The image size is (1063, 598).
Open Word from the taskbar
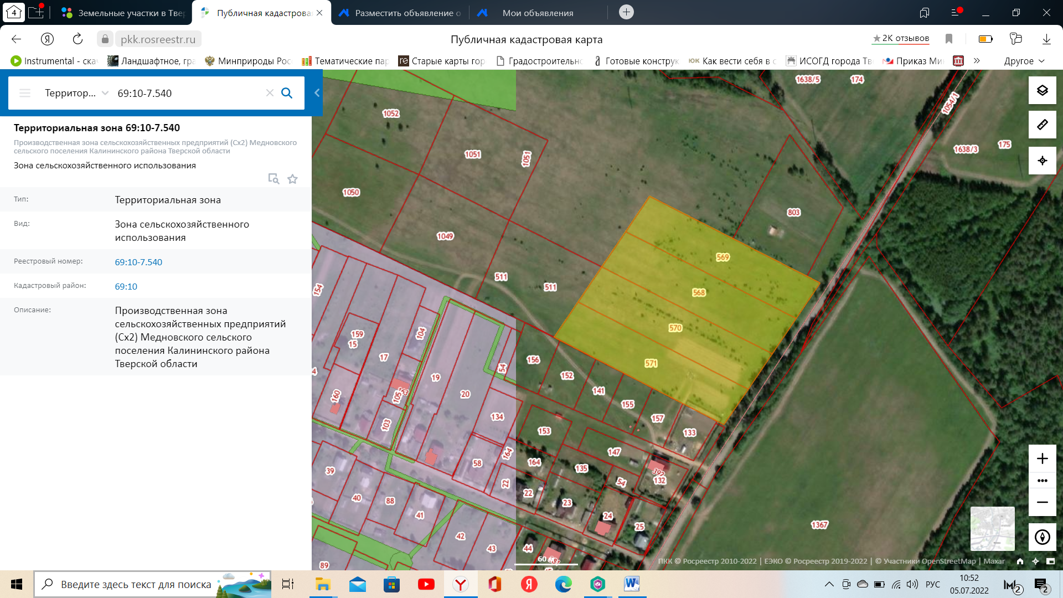click(x=631, y=584)
